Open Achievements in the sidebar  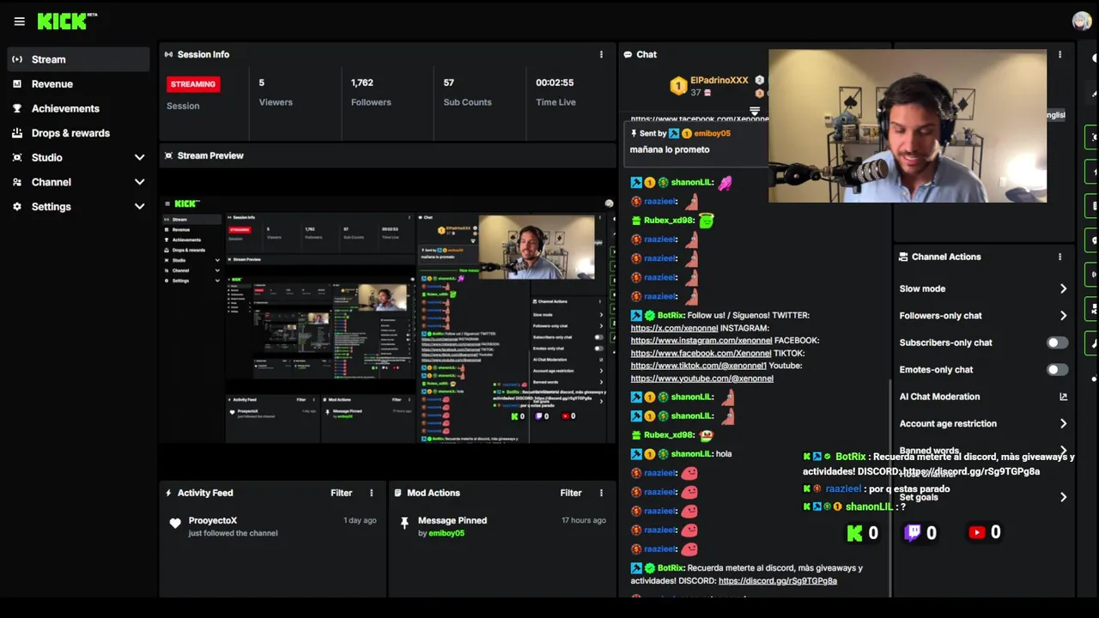(x=77, y=109)
